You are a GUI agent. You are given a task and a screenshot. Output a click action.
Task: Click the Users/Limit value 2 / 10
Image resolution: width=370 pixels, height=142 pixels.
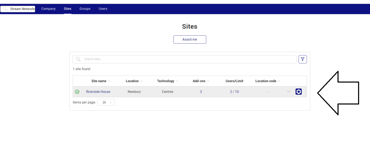pyautogui.click(x=234, y=92)
